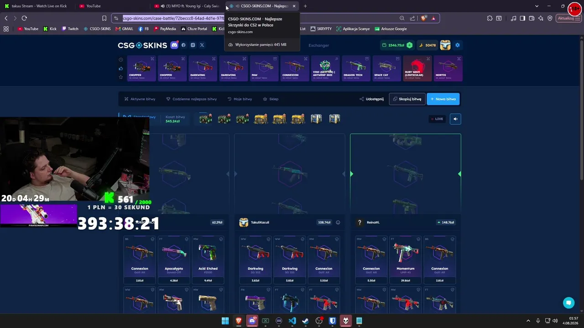Click the Udostępnij share button

371,99
